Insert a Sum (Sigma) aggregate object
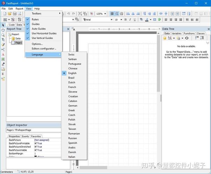 [x=3, y=74]
